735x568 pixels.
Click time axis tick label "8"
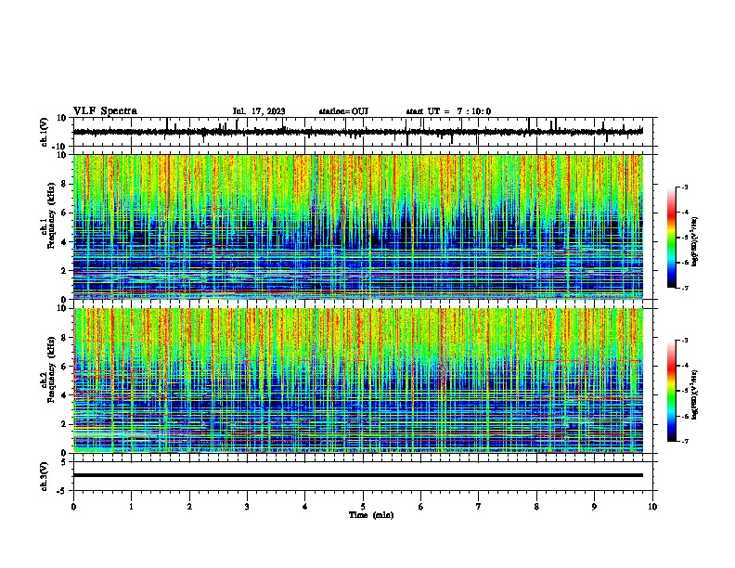pos(536,507)
